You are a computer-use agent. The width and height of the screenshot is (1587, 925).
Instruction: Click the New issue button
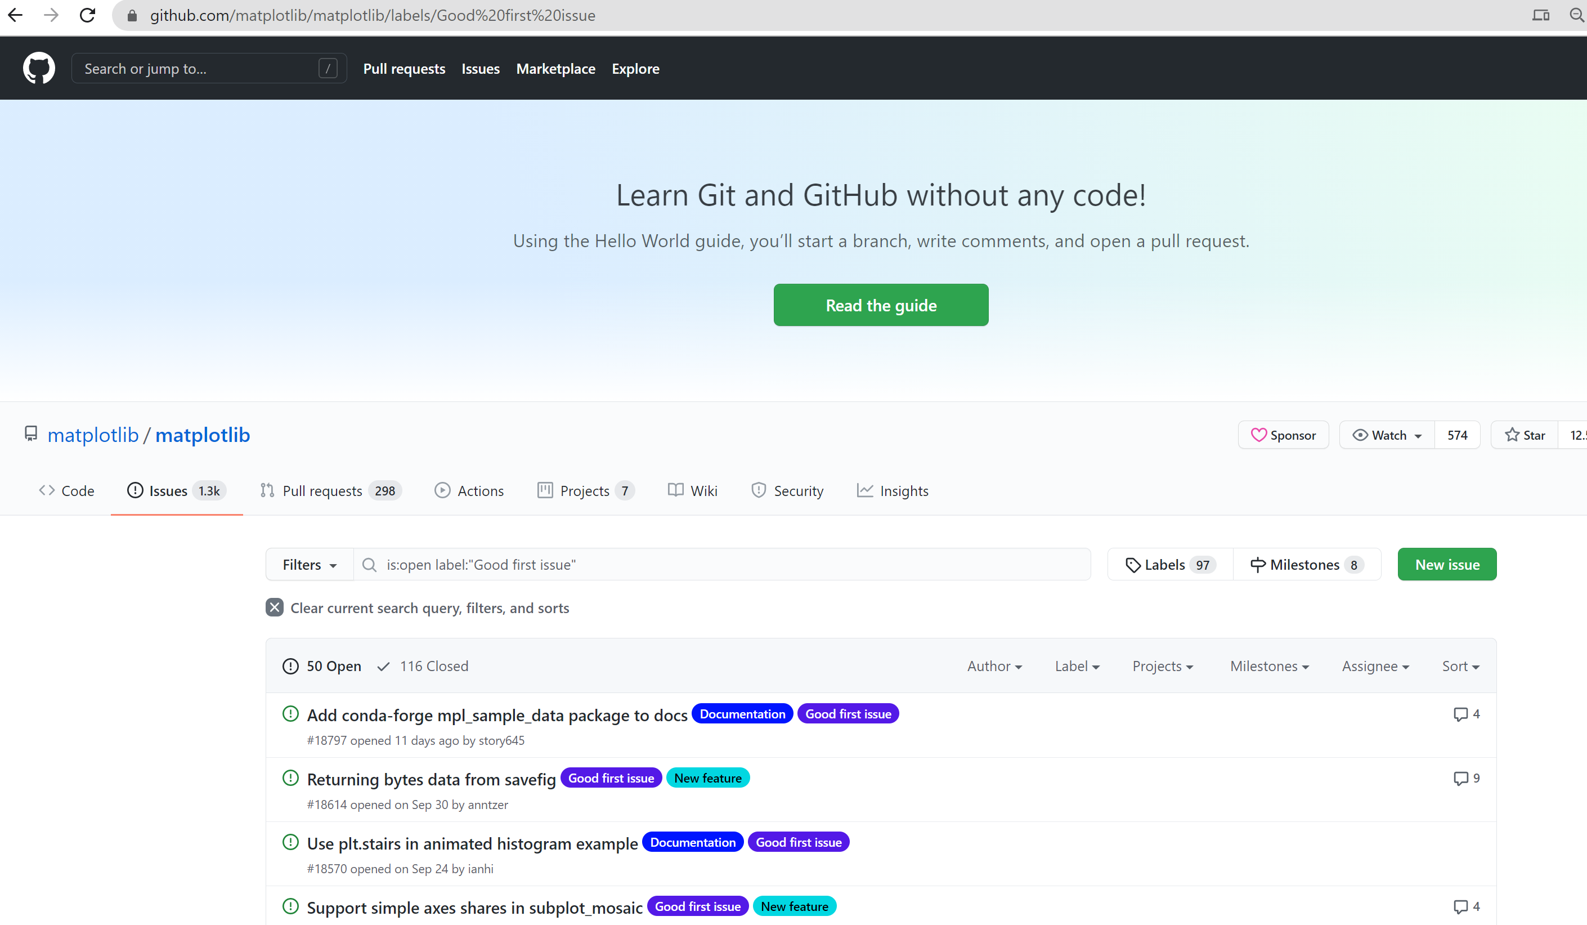coord(1446,565)
